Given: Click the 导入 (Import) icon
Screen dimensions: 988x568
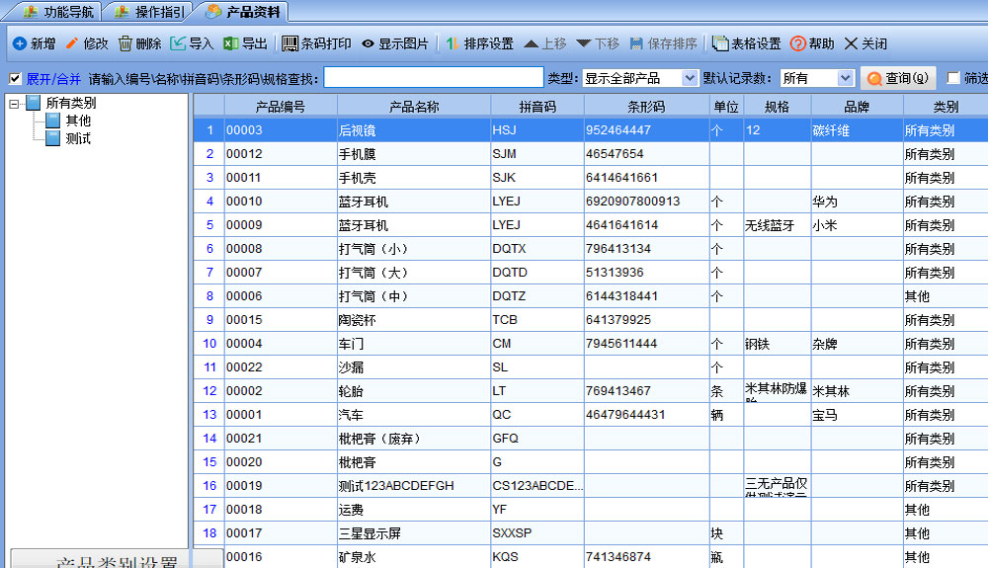Looking at the screenshot, I should (x=179, y=43).
